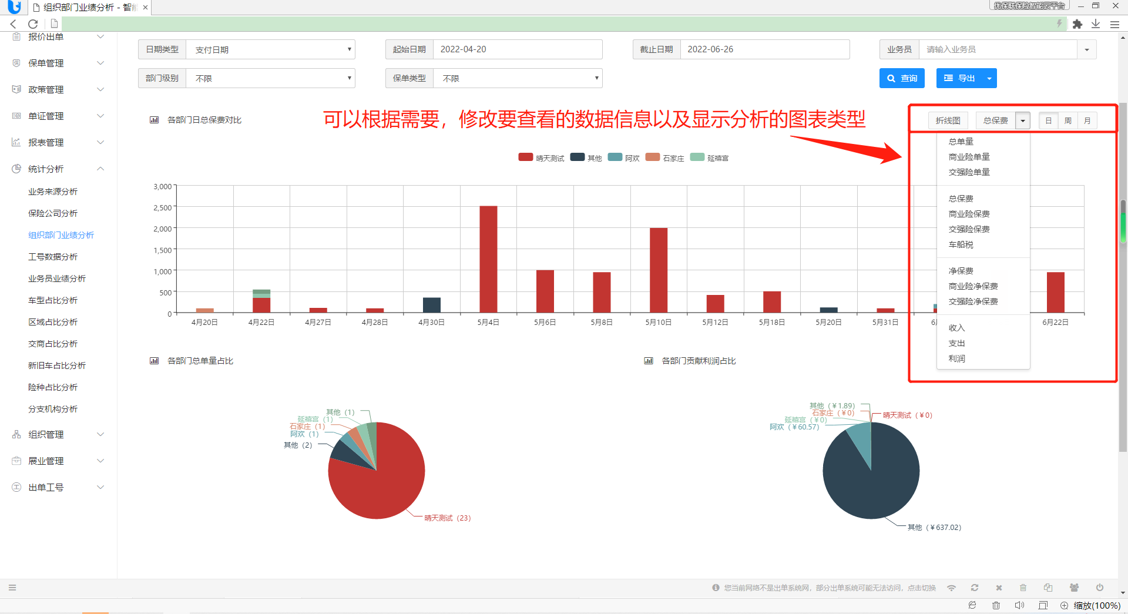Toggle 阿欢 series in the legend
The image size is (1128, 614).
[x=623, y=157]
